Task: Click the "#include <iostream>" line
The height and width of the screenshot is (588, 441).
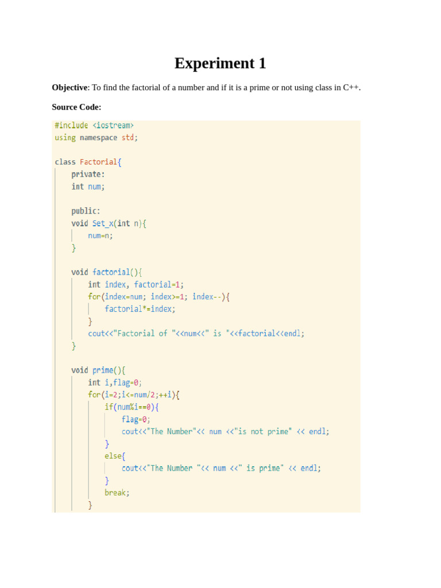Action: coord(94,125)
